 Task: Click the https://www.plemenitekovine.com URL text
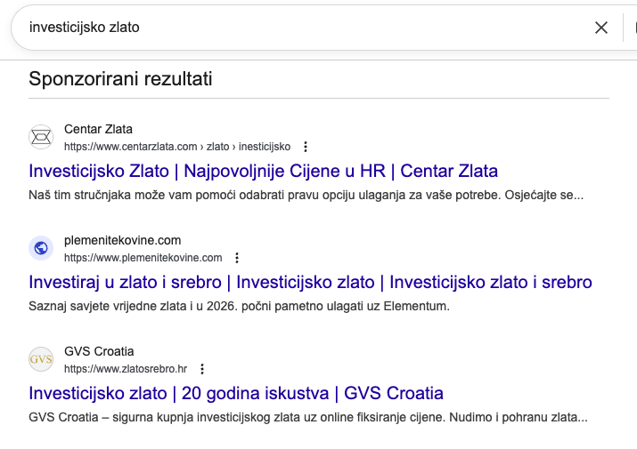tap(143, 258)
